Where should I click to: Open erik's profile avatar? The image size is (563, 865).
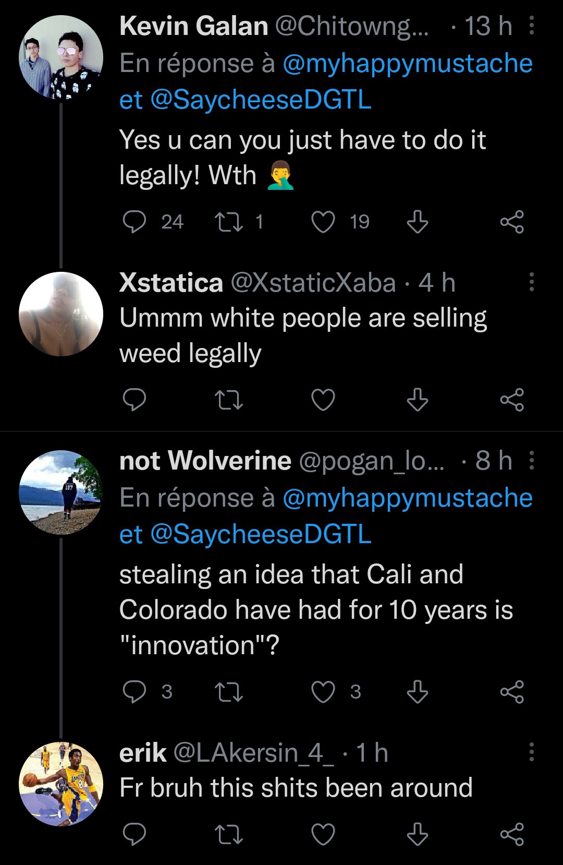pyautogui.click(x=61, y=784)
